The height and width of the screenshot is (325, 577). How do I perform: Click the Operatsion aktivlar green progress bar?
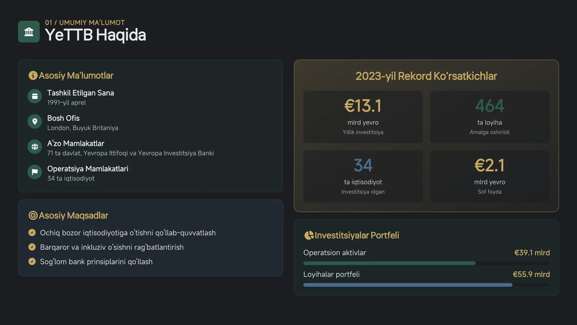pyautogui.click(x=389, y=263)
